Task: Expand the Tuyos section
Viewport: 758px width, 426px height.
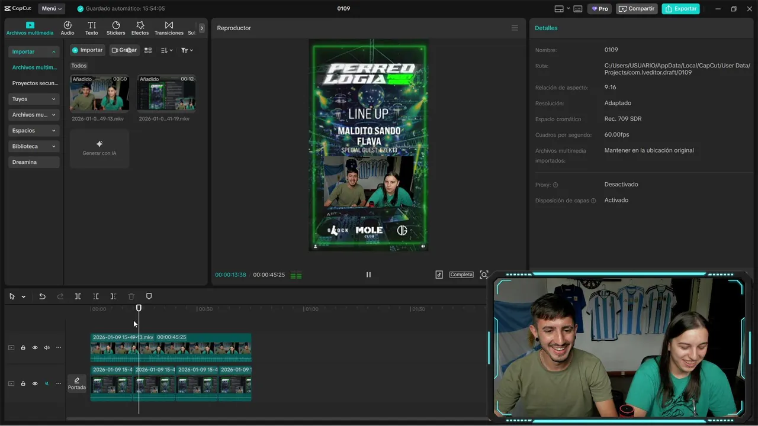Action: coord(34,99)
